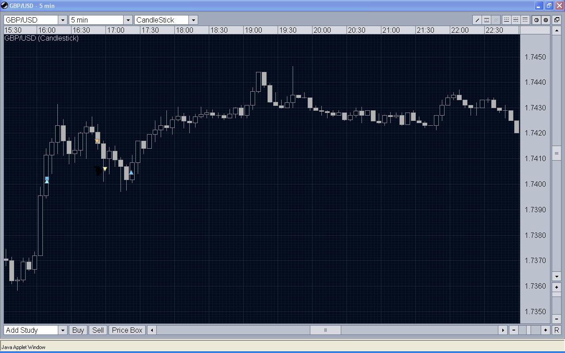Click the Java Applet Window status text
Viewport: 565px width, 353px height.
23,347
